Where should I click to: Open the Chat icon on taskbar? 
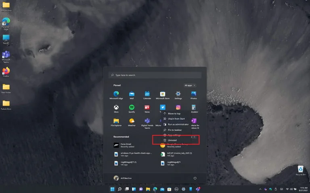tap(141, 189)
